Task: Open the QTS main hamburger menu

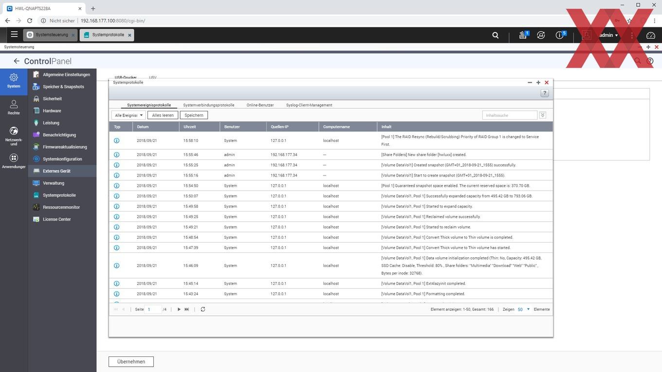Action: pos(14,35)
